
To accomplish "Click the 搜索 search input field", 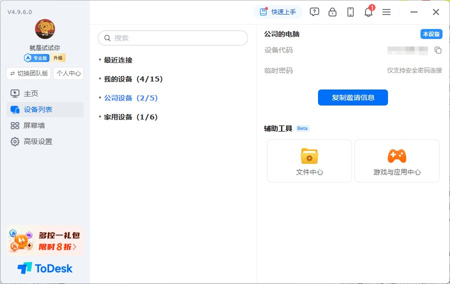I will [173, 38].
